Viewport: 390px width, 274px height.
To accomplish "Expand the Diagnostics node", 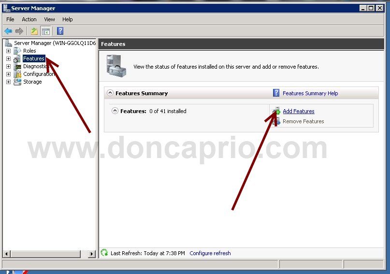I will [8, 66].
